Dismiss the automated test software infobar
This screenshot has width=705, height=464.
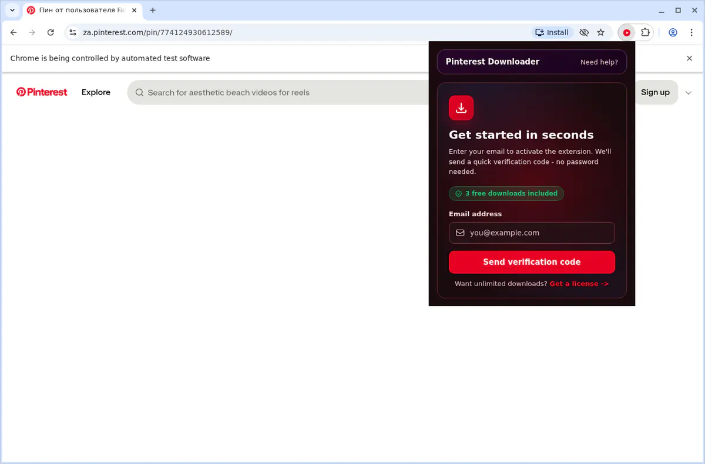[690, 58]
